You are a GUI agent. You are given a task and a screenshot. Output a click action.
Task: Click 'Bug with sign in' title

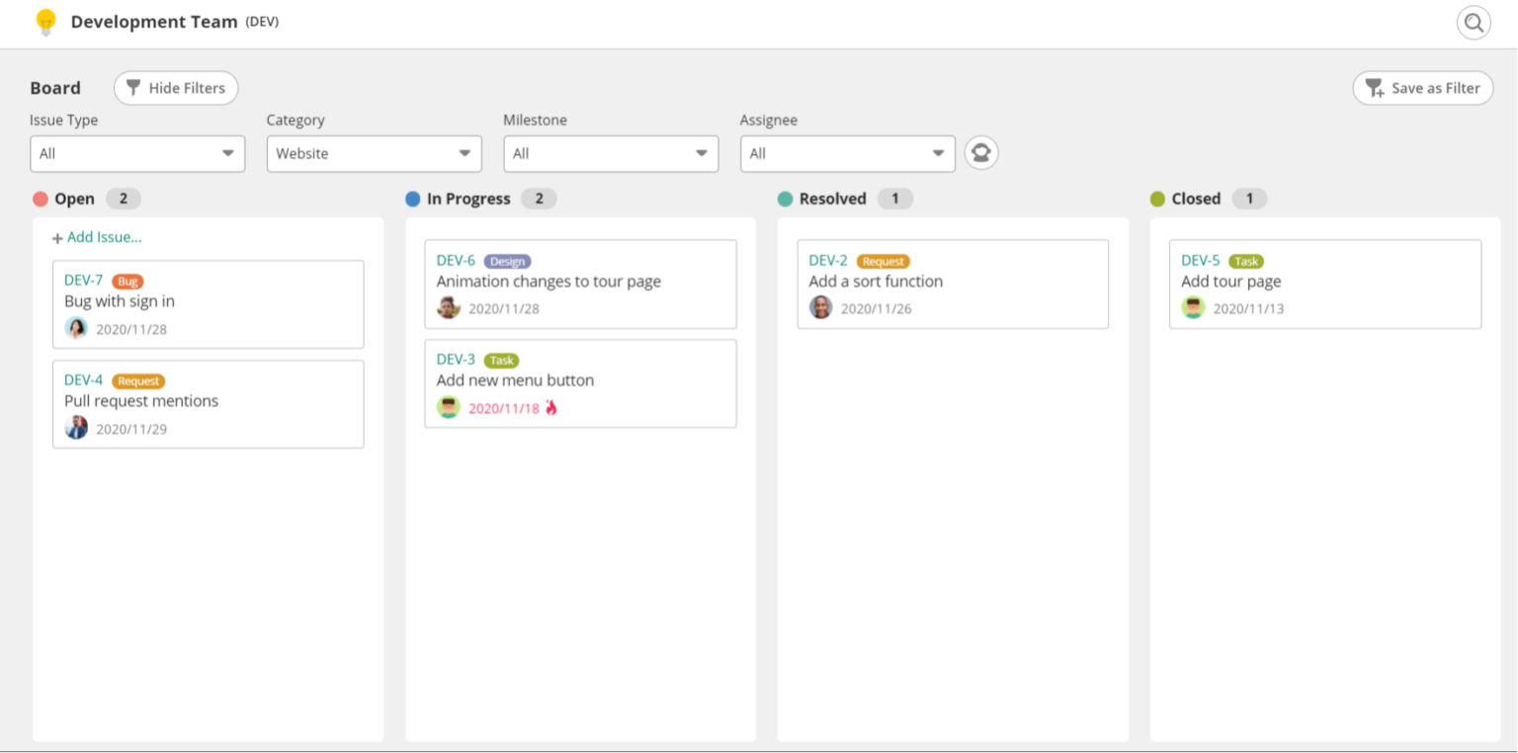tap(120, 301)
